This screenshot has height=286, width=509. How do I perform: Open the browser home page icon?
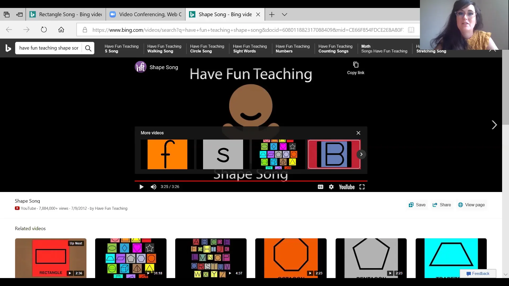61,30
